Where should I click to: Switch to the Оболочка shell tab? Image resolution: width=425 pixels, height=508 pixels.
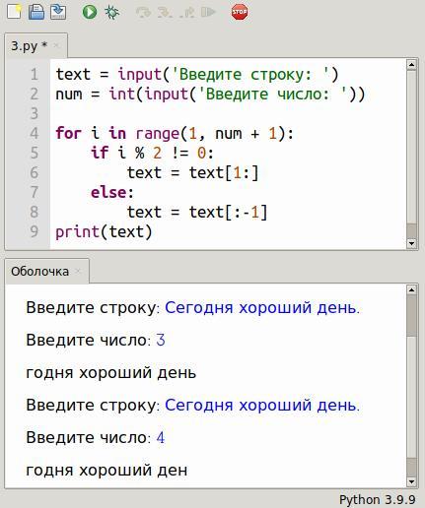[x=39, y=272]
